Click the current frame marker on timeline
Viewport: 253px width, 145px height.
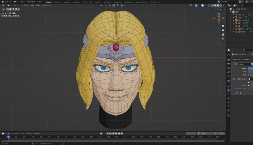pos(8,137)
